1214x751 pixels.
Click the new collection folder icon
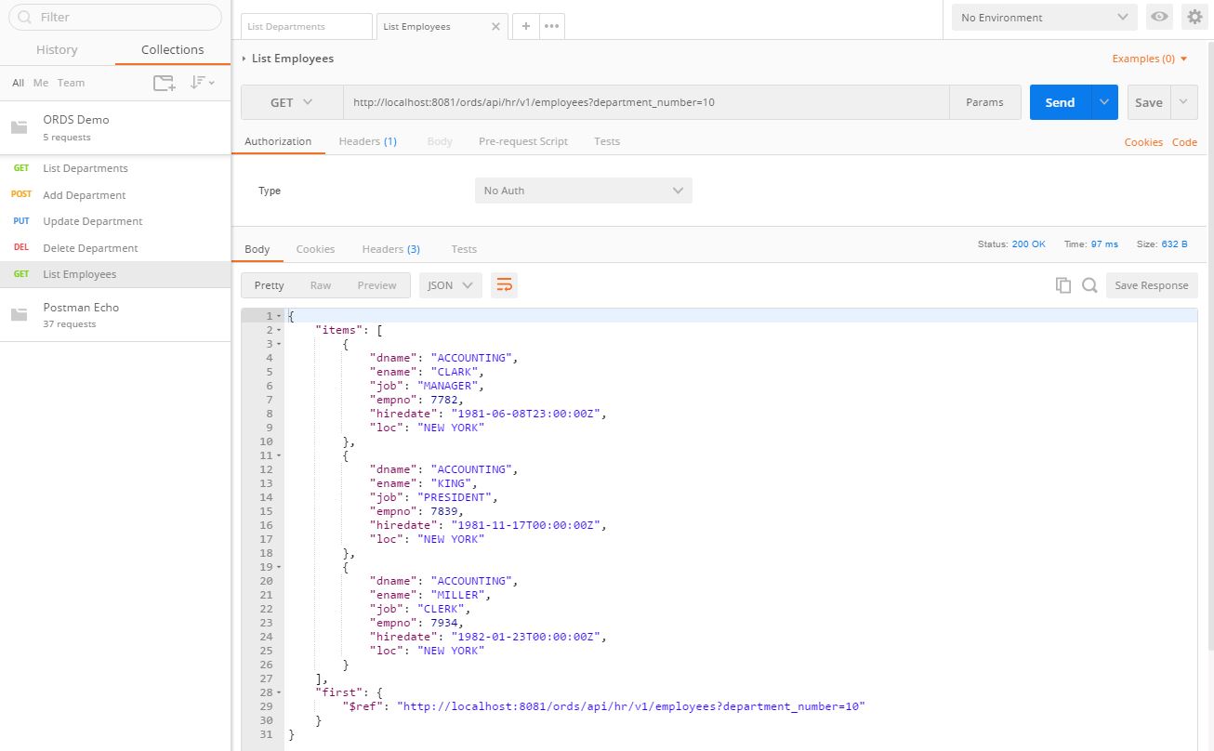(164, 83)
